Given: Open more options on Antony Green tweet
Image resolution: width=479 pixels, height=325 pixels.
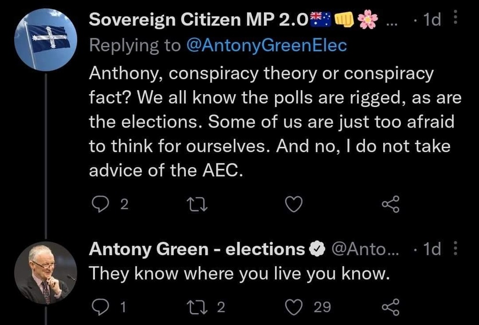Looking at the screenshot, I should 456,249.
